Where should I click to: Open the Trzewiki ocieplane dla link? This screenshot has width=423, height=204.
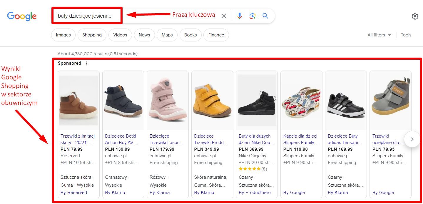click(x=388, y=139)
